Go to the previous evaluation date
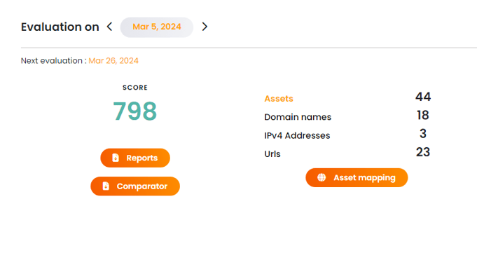 point(109,27)
